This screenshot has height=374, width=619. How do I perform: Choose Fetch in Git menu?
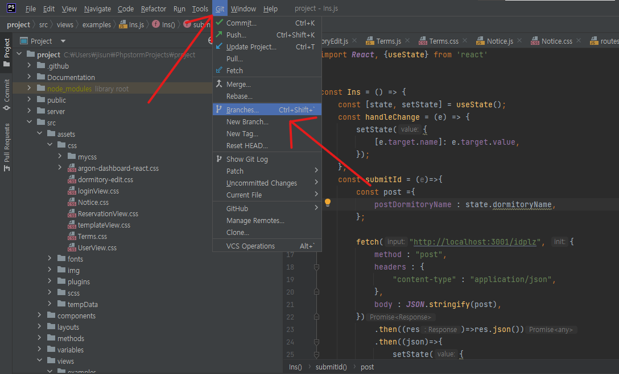point(267,70)
